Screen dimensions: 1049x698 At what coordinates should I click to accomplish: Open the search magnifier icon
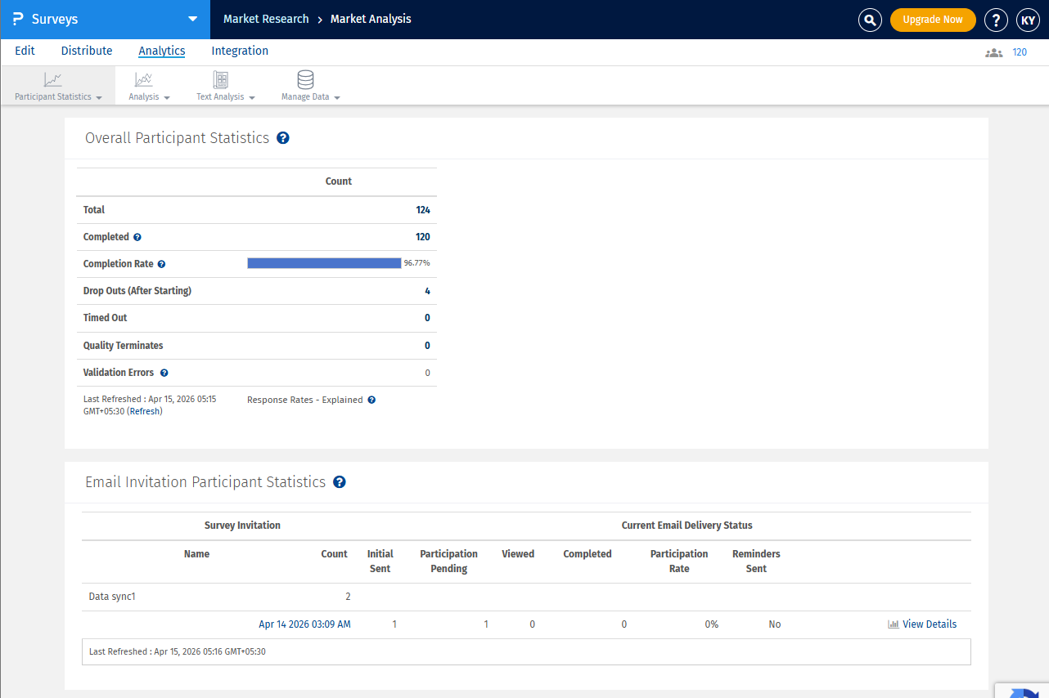pos(870,20)
